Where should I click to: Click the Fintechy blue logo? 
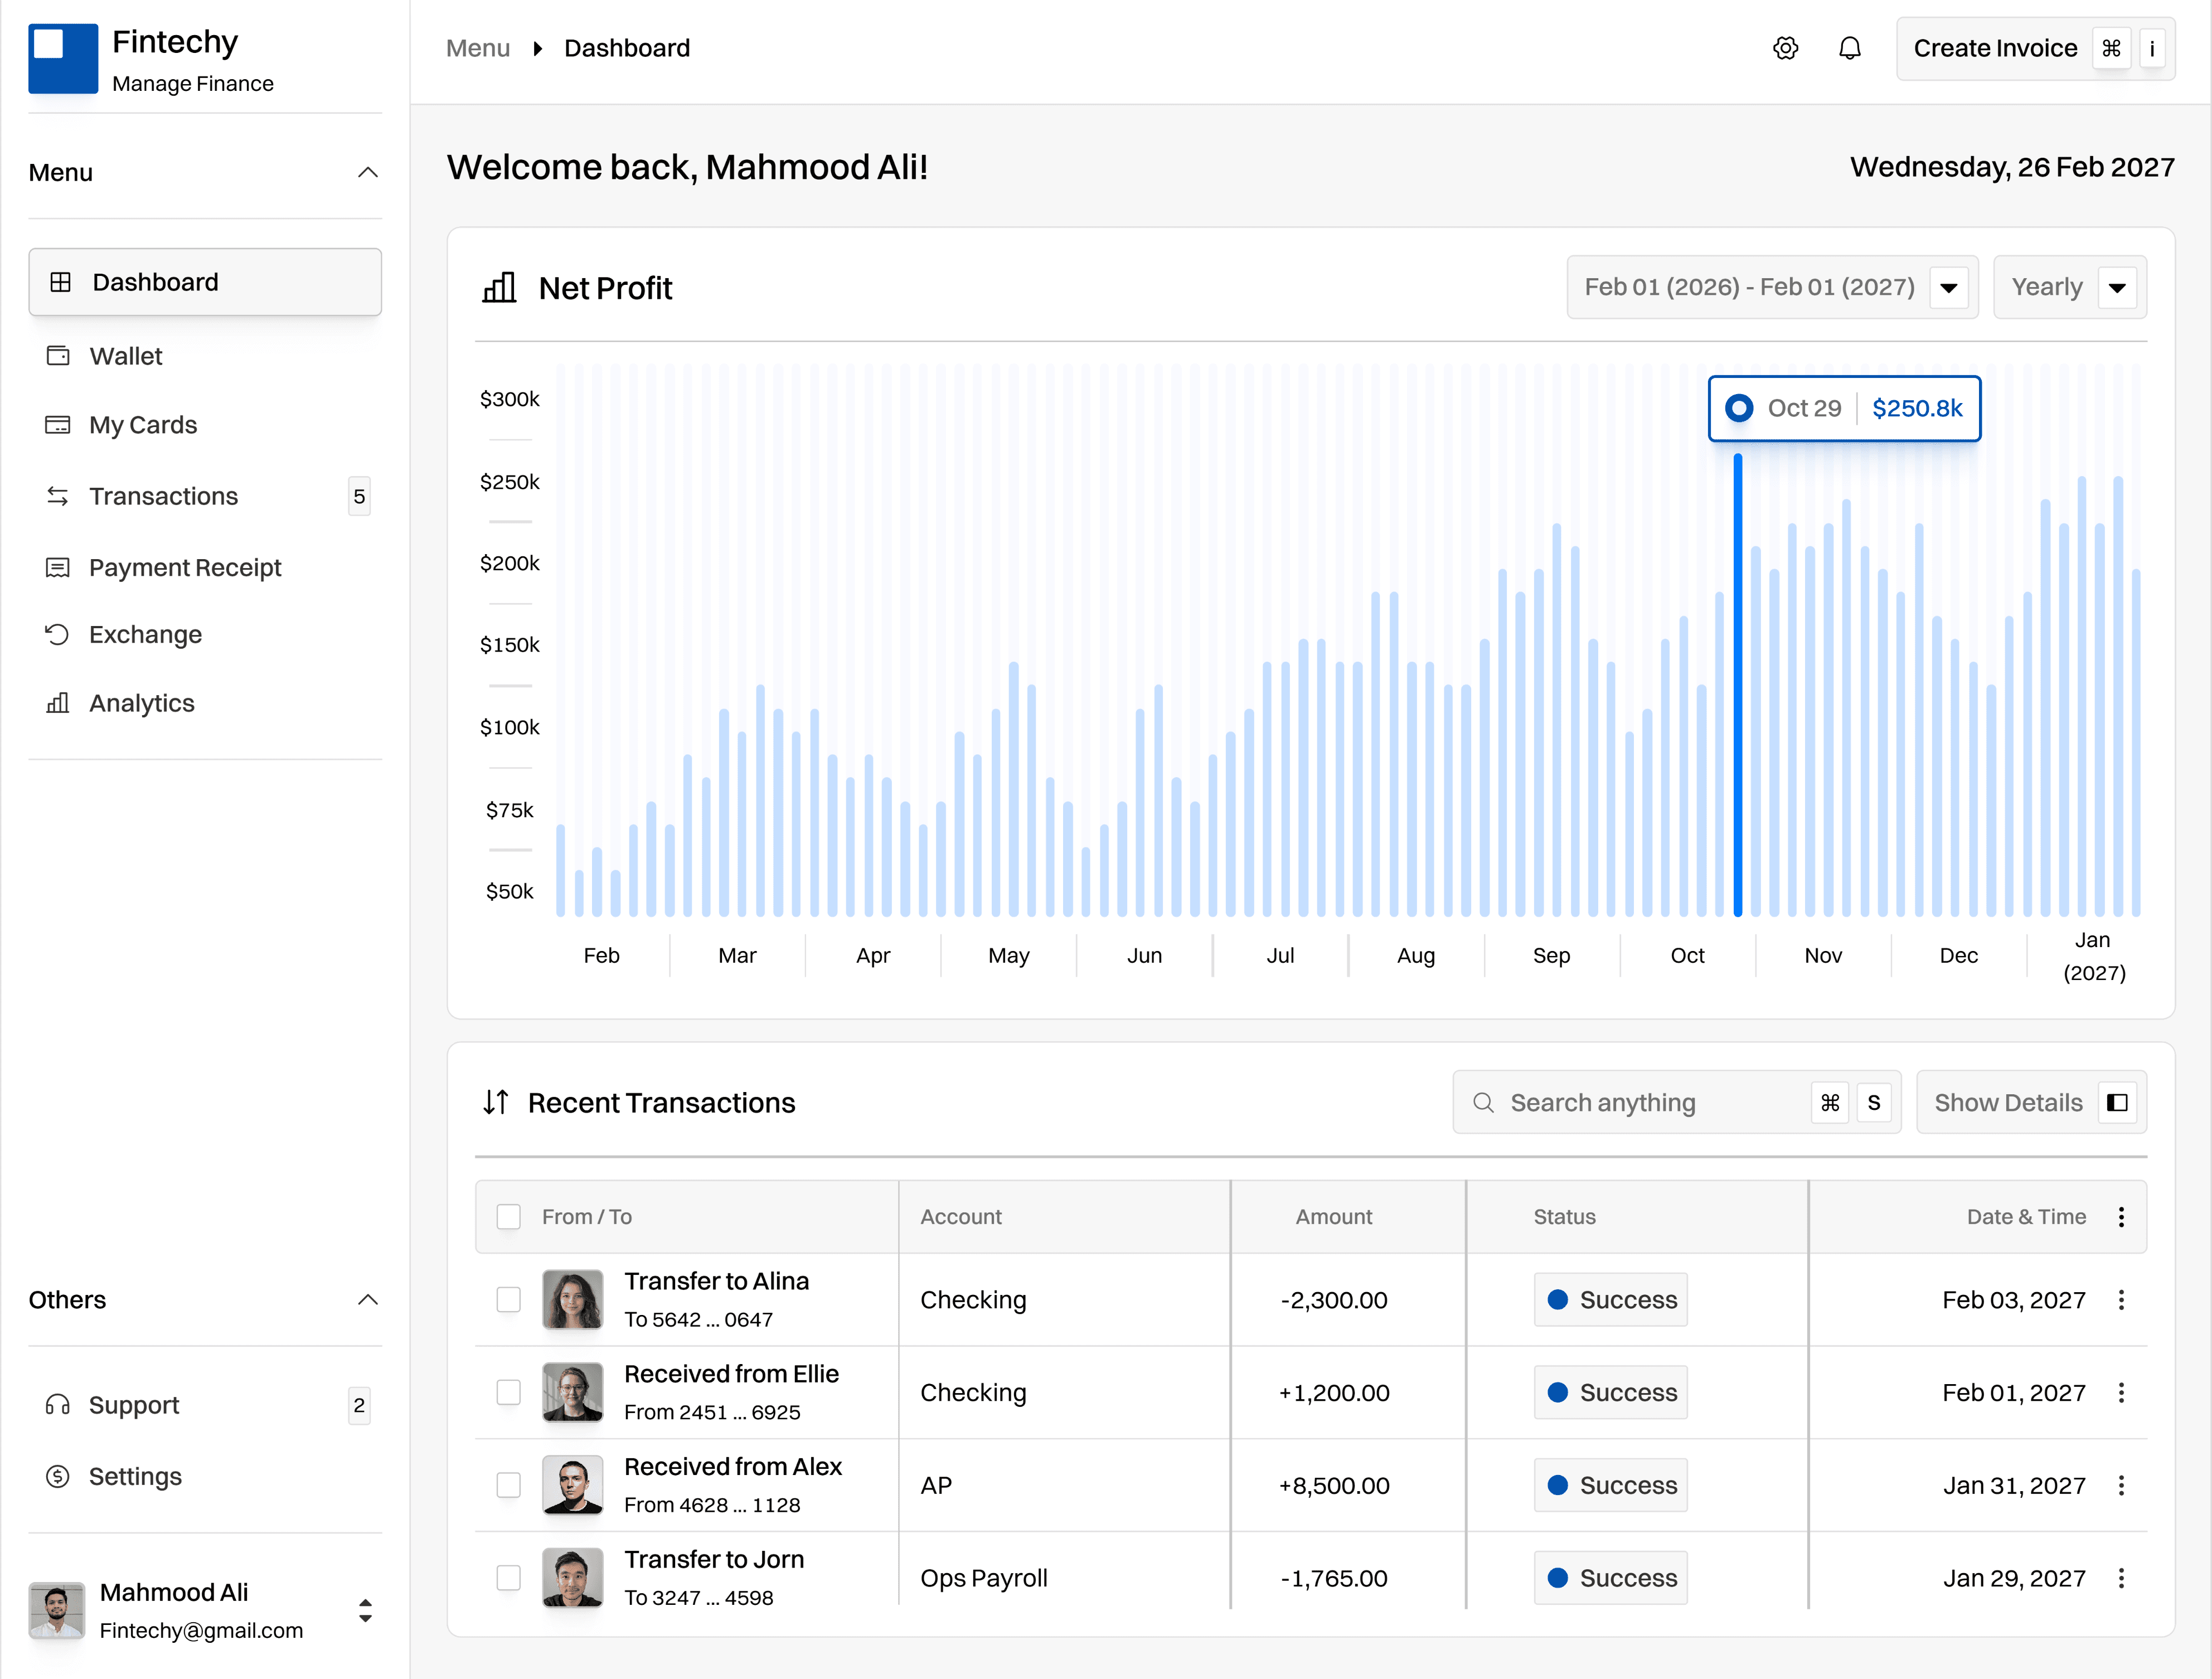point(63,58)
